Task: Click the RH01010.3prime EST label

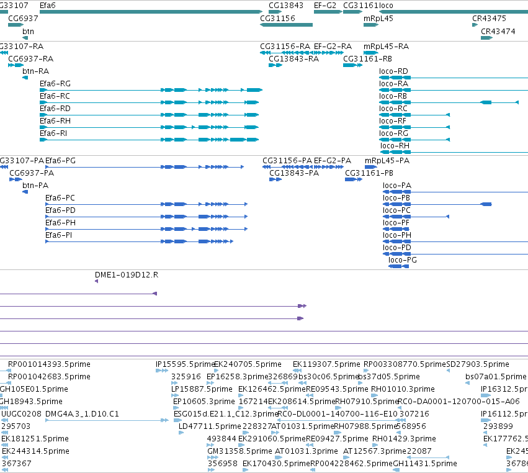Action: [x=403, y=389]
